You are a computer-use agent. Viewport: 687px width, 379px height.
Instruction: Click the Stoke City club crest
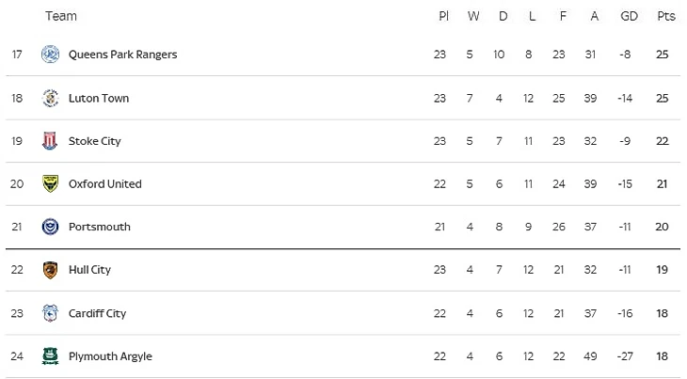50,141
